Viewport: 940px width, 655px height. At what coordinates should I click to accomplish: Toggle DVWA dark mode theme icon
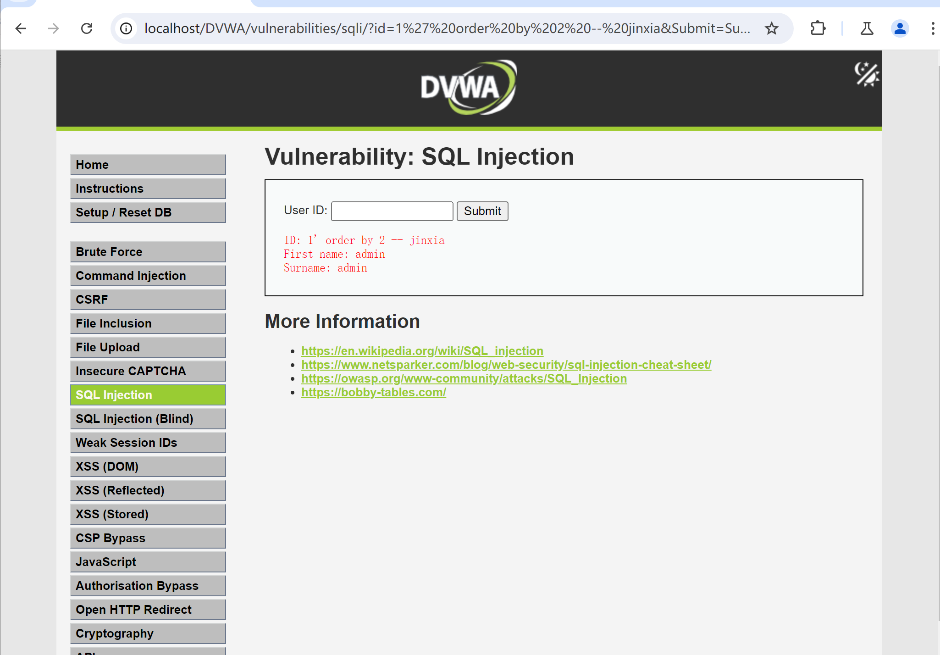[x=866, y=74]
